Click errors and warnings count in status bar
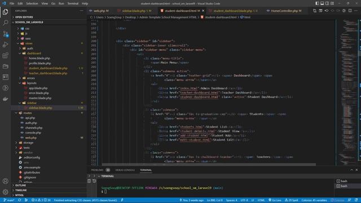The image size is (361, 203). (x=41, y=200)
